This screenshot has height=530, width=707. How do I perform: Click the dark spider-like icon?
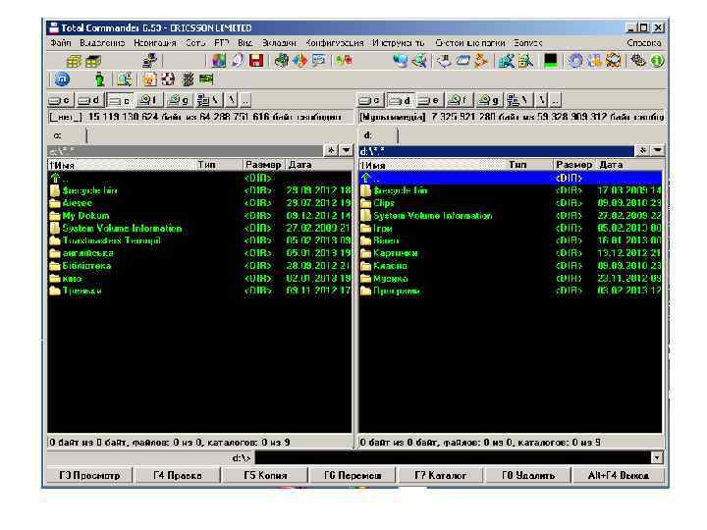coord(188,79)
